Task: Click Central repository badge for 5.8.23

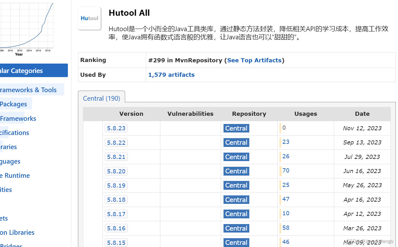Action: [236, 128]
